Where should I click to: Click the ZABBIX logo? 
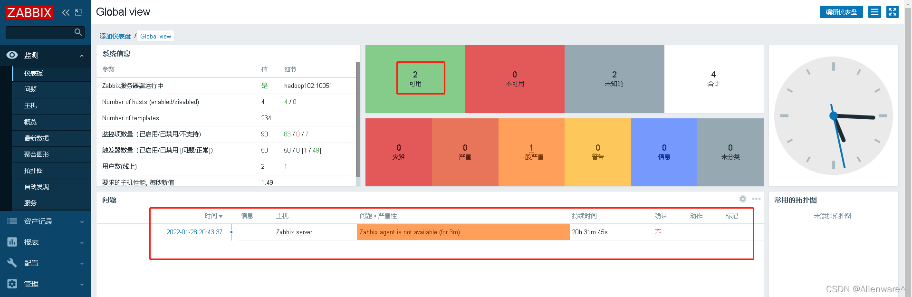29,12
